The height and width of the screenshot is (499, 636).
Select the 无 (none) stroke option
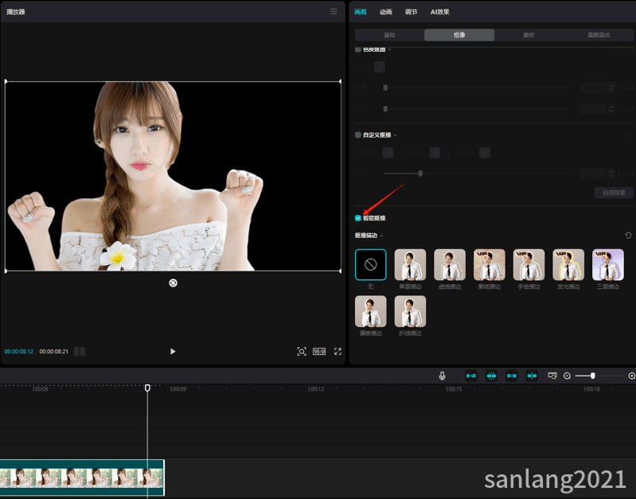pos(370,264)
